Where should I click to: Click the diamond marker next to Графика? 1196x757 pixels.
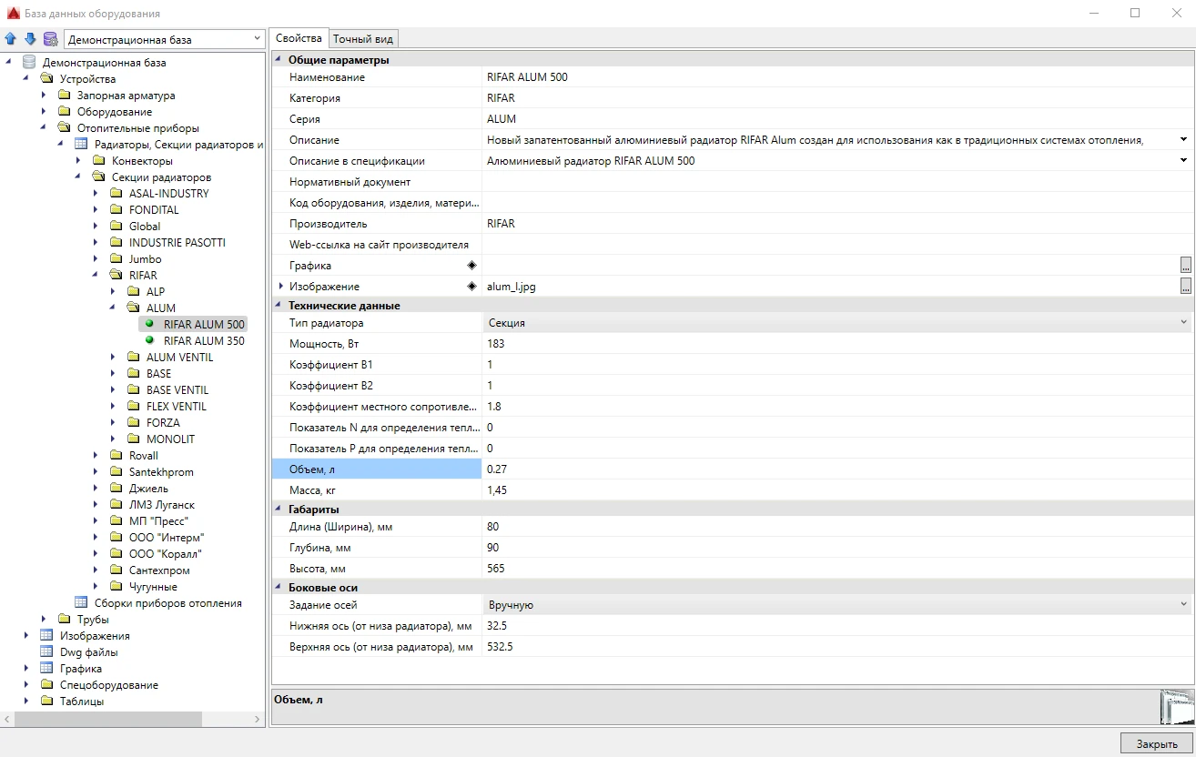point(471,266)
